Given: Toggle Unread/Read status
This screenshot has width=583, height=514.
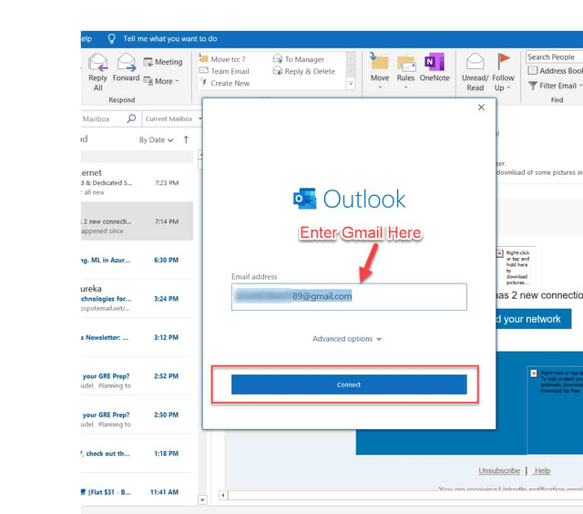Looking at the screenshot, I should 475,72.
